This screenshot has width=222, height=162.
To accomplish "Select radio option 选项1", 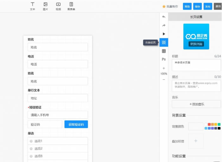I will coord(31,141).
